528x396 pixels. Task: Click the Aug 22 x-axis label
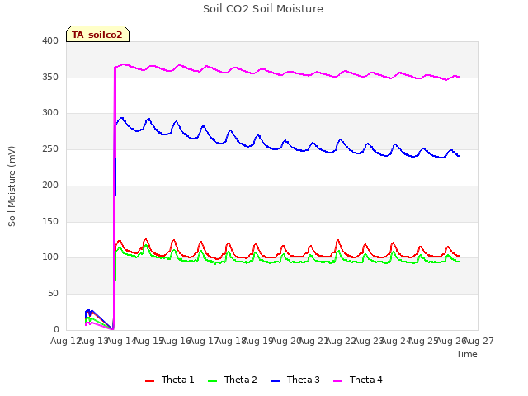(x=341, y=341)
